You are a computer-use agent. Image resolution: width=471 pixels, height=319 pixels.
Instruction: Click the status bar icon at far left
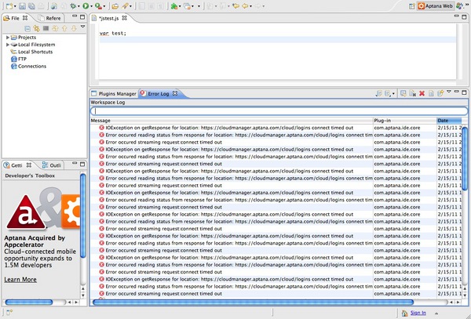pos(9,313)
